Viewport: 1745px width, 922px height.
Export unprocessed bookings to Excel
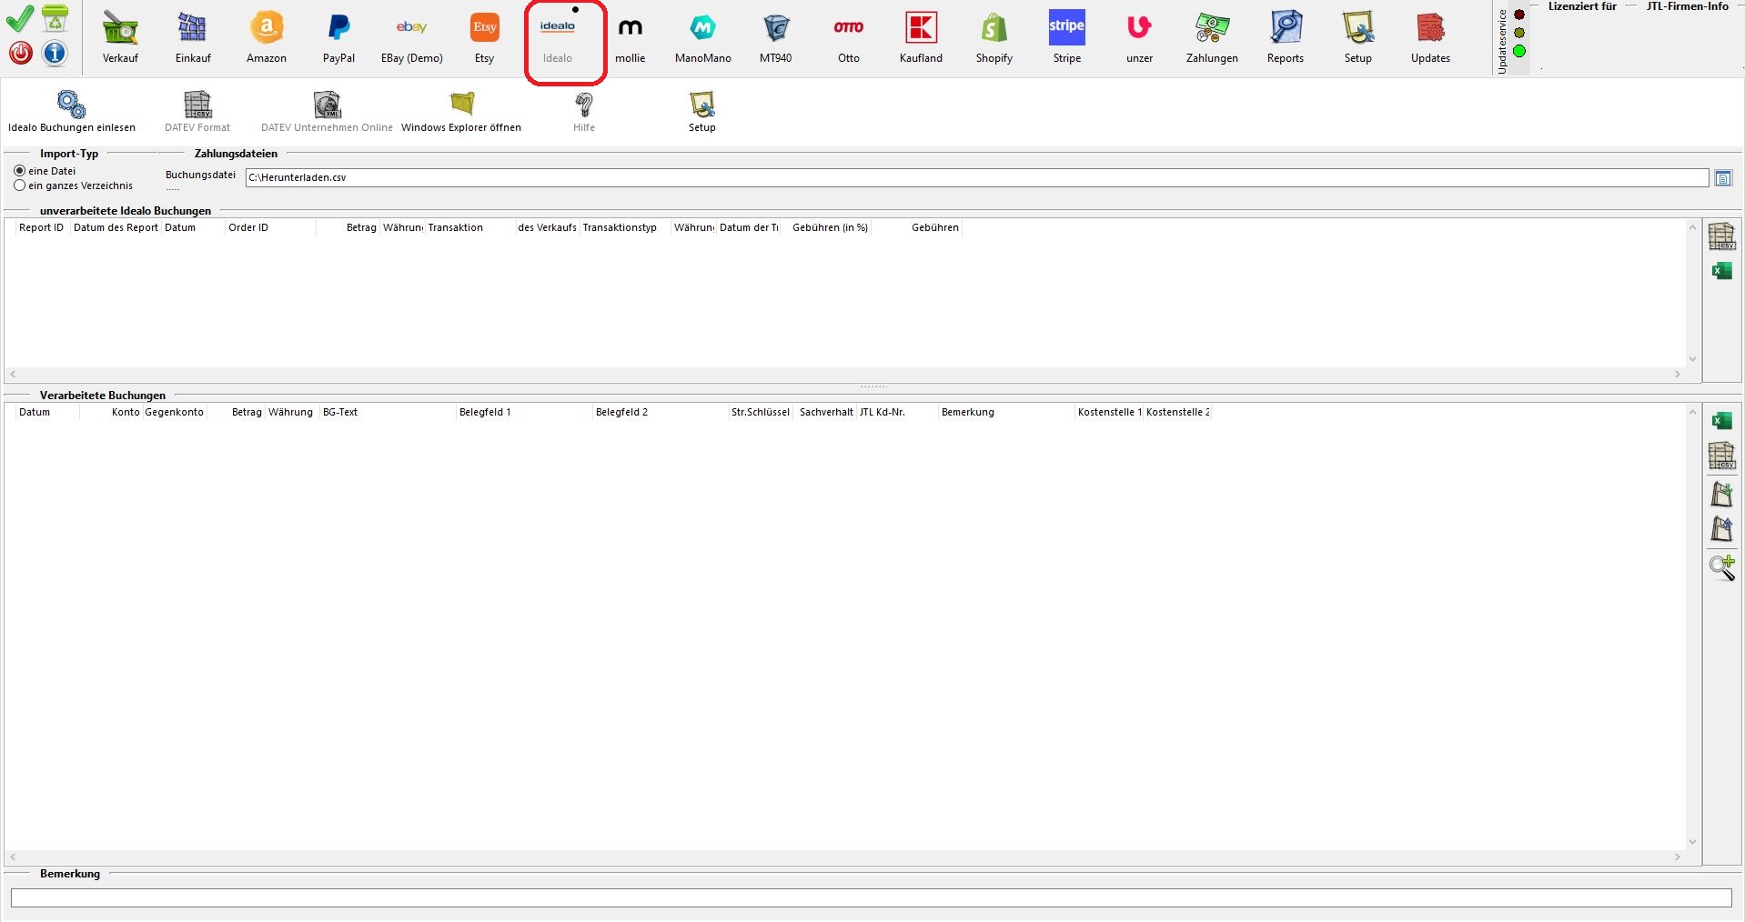pos(1721,271)
